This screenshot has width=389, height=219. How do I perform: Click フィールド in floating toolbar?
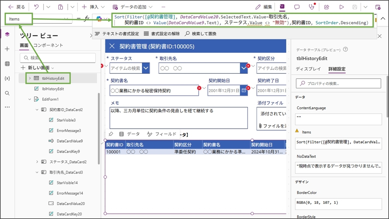(x=162, y=134)
